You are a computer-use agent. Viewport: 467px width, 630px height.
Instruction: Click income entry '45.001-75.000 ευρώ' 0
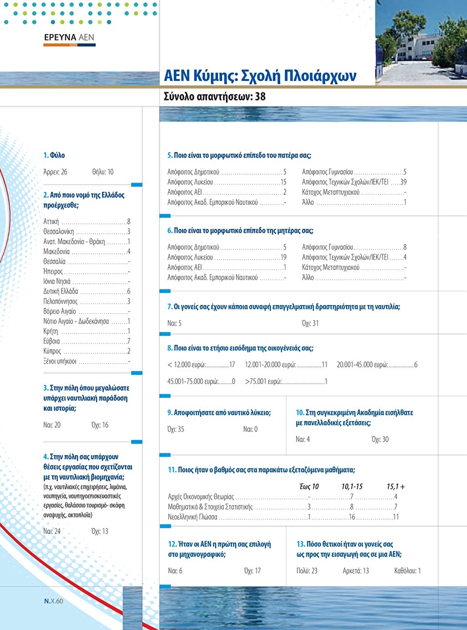click(202, 381)
